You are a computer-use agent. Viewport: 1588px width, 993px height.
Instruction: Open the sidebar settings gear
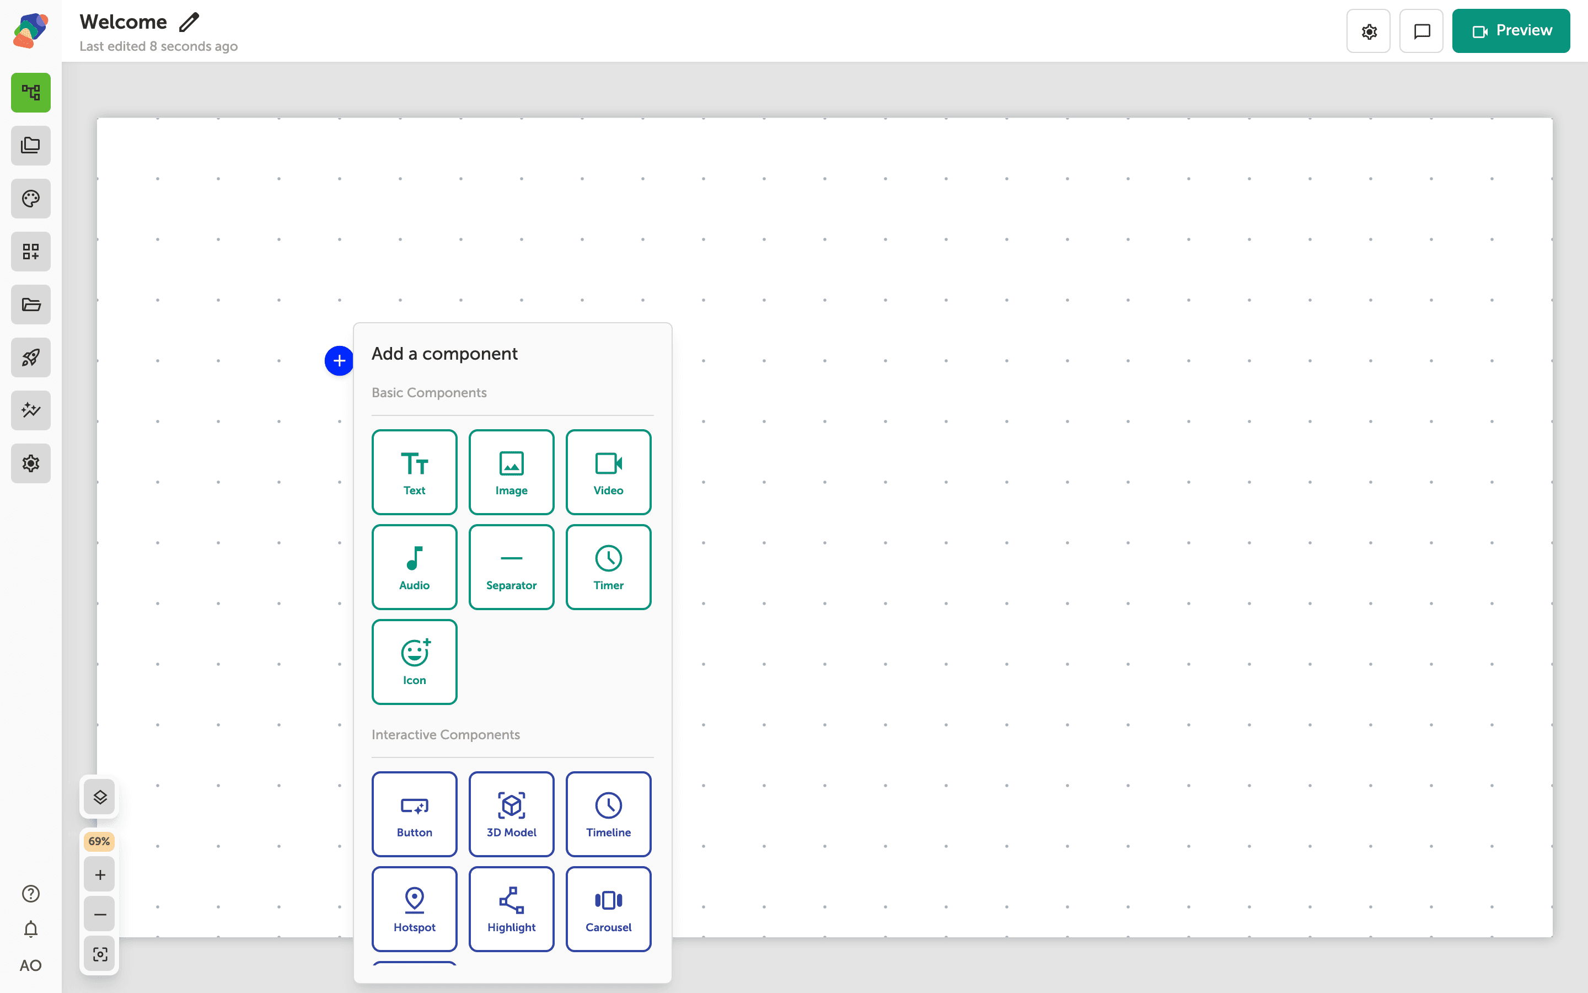[31, 463]
